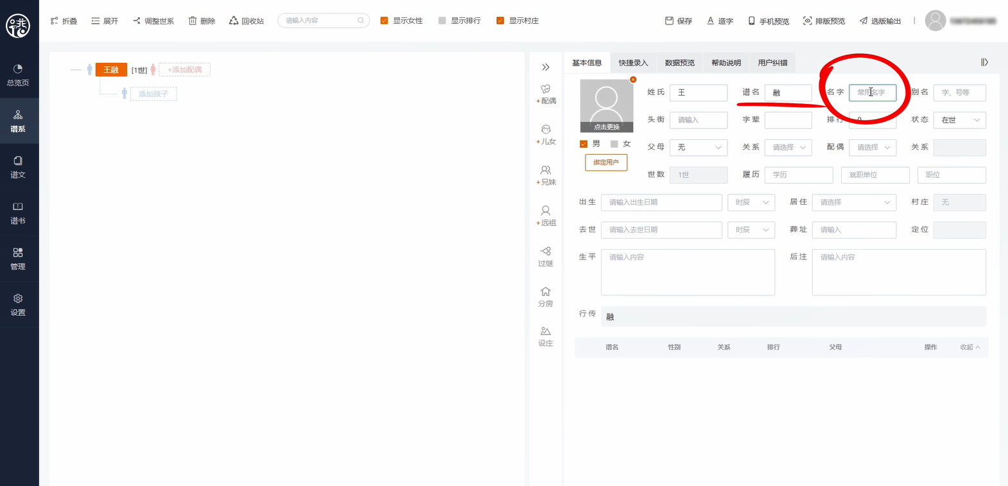
Task: Open the 谱书 section in the sidebar
Action: point(18,213)
